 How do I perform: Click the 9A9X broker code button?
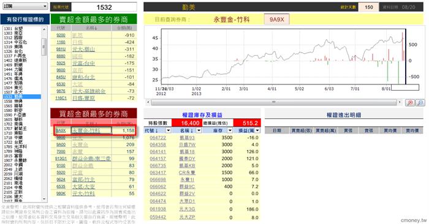276,20
